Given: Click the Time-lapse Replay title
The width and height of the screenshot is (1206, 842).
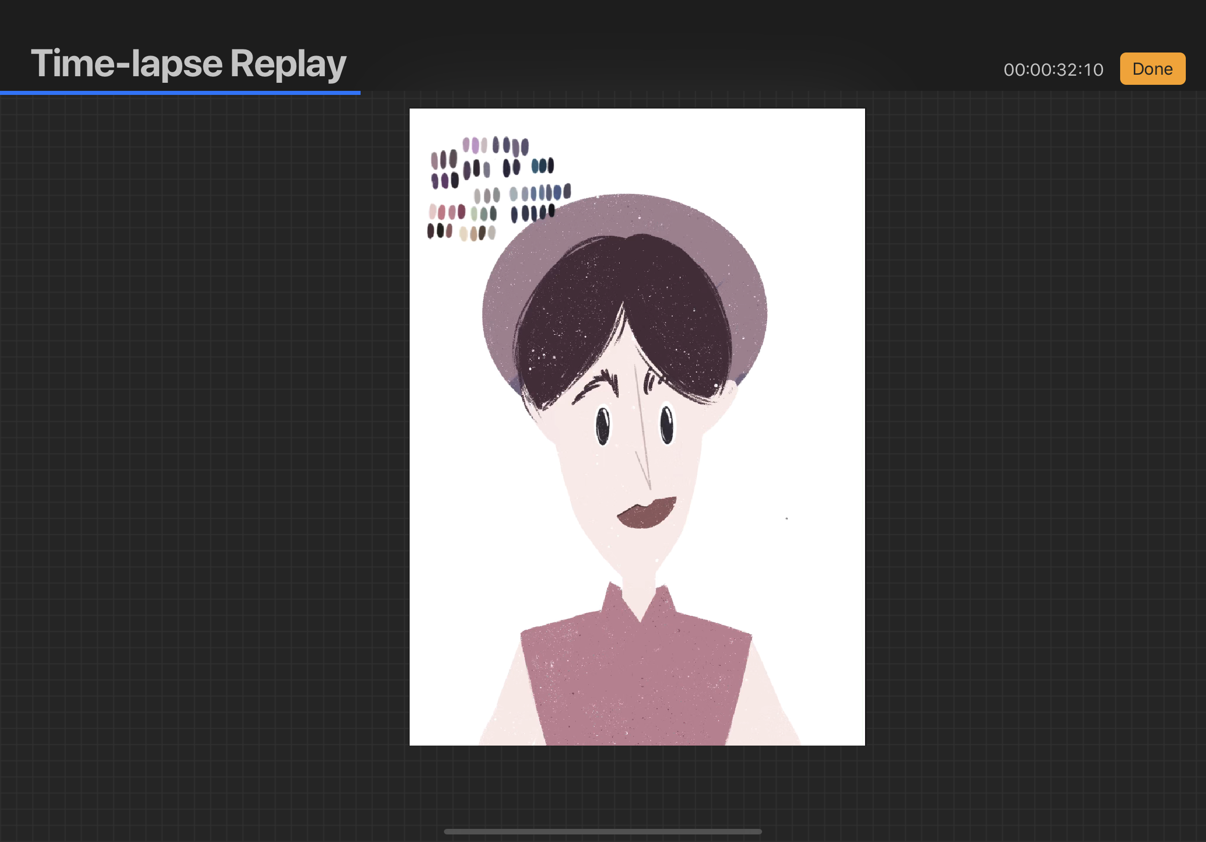Looking at the screenshot, I should point(188,64).
